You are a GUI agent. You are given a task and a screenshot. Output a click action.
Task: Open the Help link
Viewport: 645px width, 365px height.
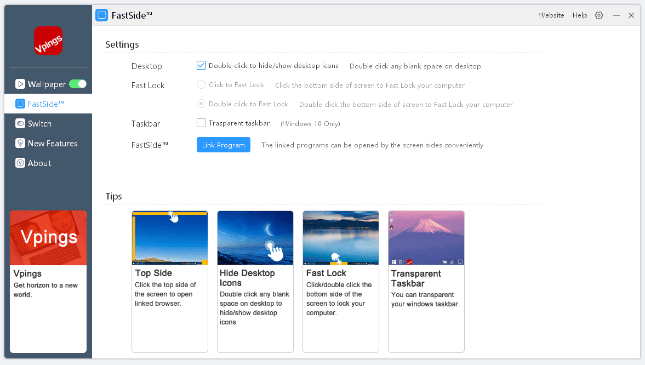(x=580, y=15)
